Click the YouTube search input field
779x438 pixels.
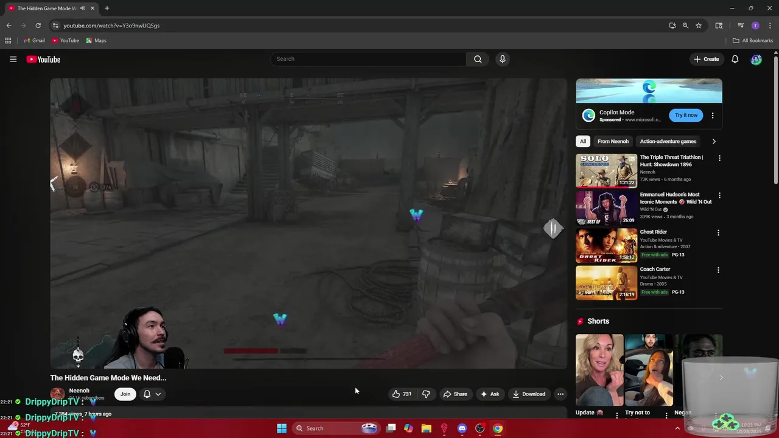click(369, 59)
